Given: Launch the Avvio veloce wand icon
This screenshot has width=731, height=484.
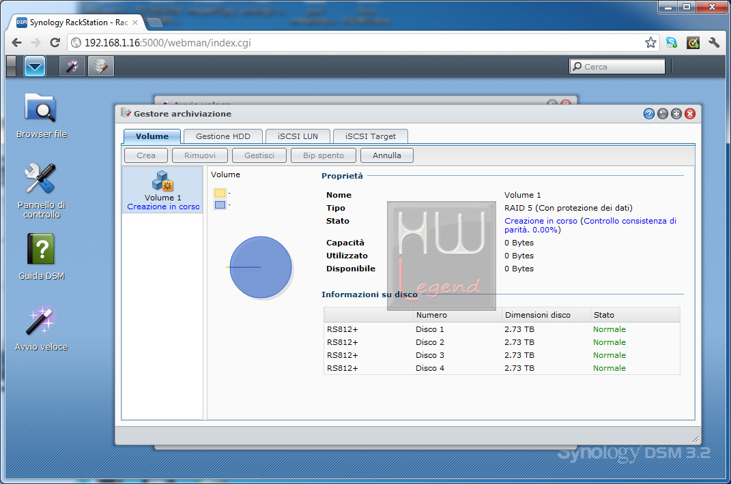Looking at the screenshot, I should tap(41, 328).
